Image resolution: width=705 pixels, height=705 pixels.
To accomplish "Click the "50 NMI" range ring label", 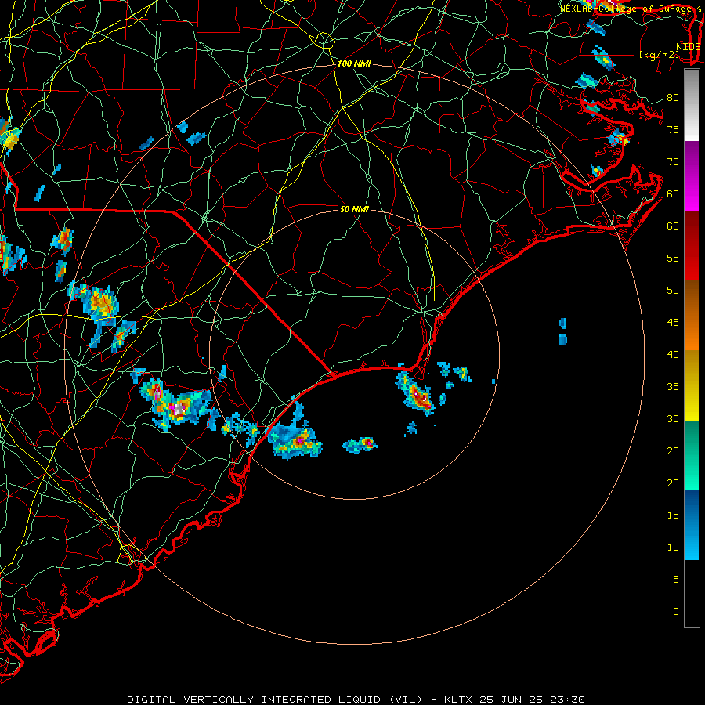I will point(354,209).
